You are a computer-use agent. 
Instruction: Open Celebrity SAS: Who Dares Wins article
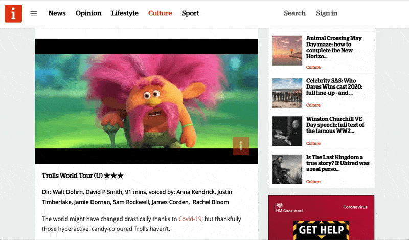[x=334, y=86]
